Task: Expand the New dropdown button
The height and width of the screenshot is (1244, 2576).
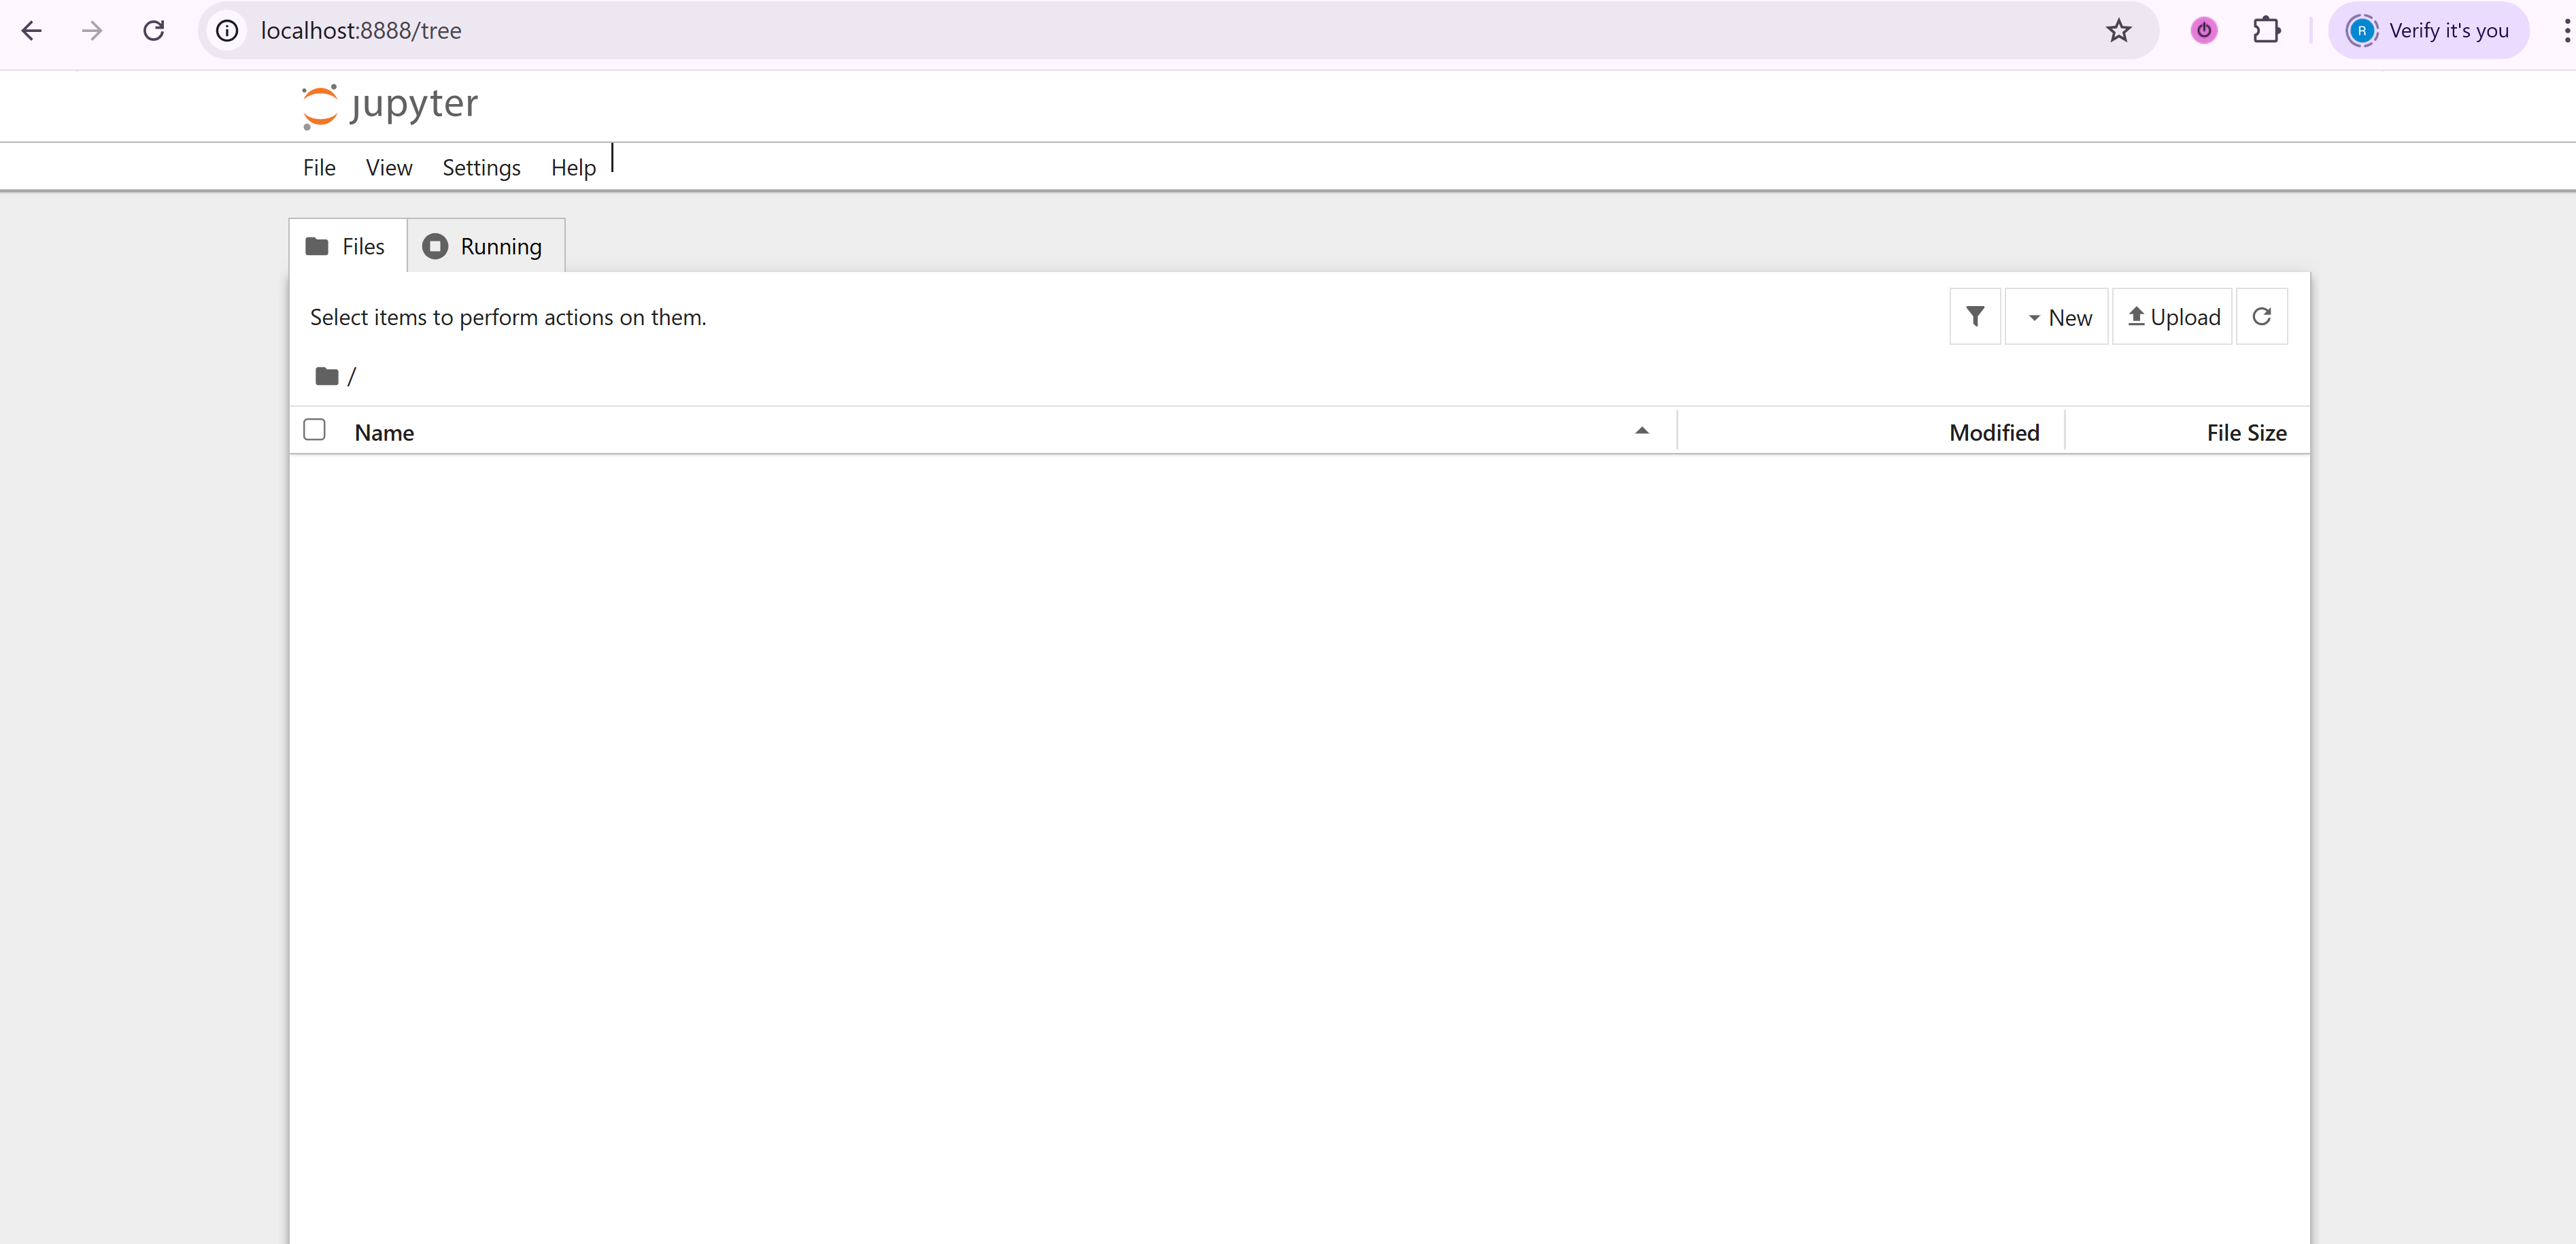Action: click(2057, 317)
